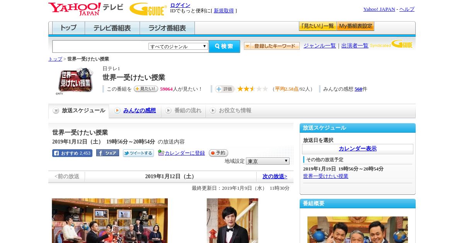464x243 pixels.
Task: Focus the program search text field
Action: tap(100, 46)
